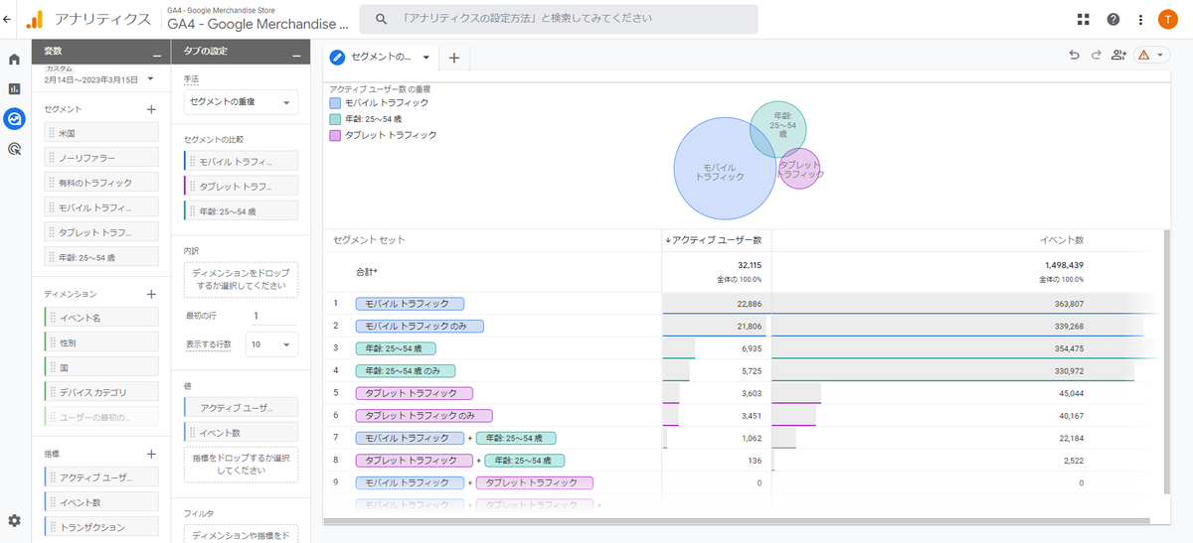Click the metric drop zone under 値
Image resolution: width=1193 pixels, height=543 pixels.
tap(241, 464)
